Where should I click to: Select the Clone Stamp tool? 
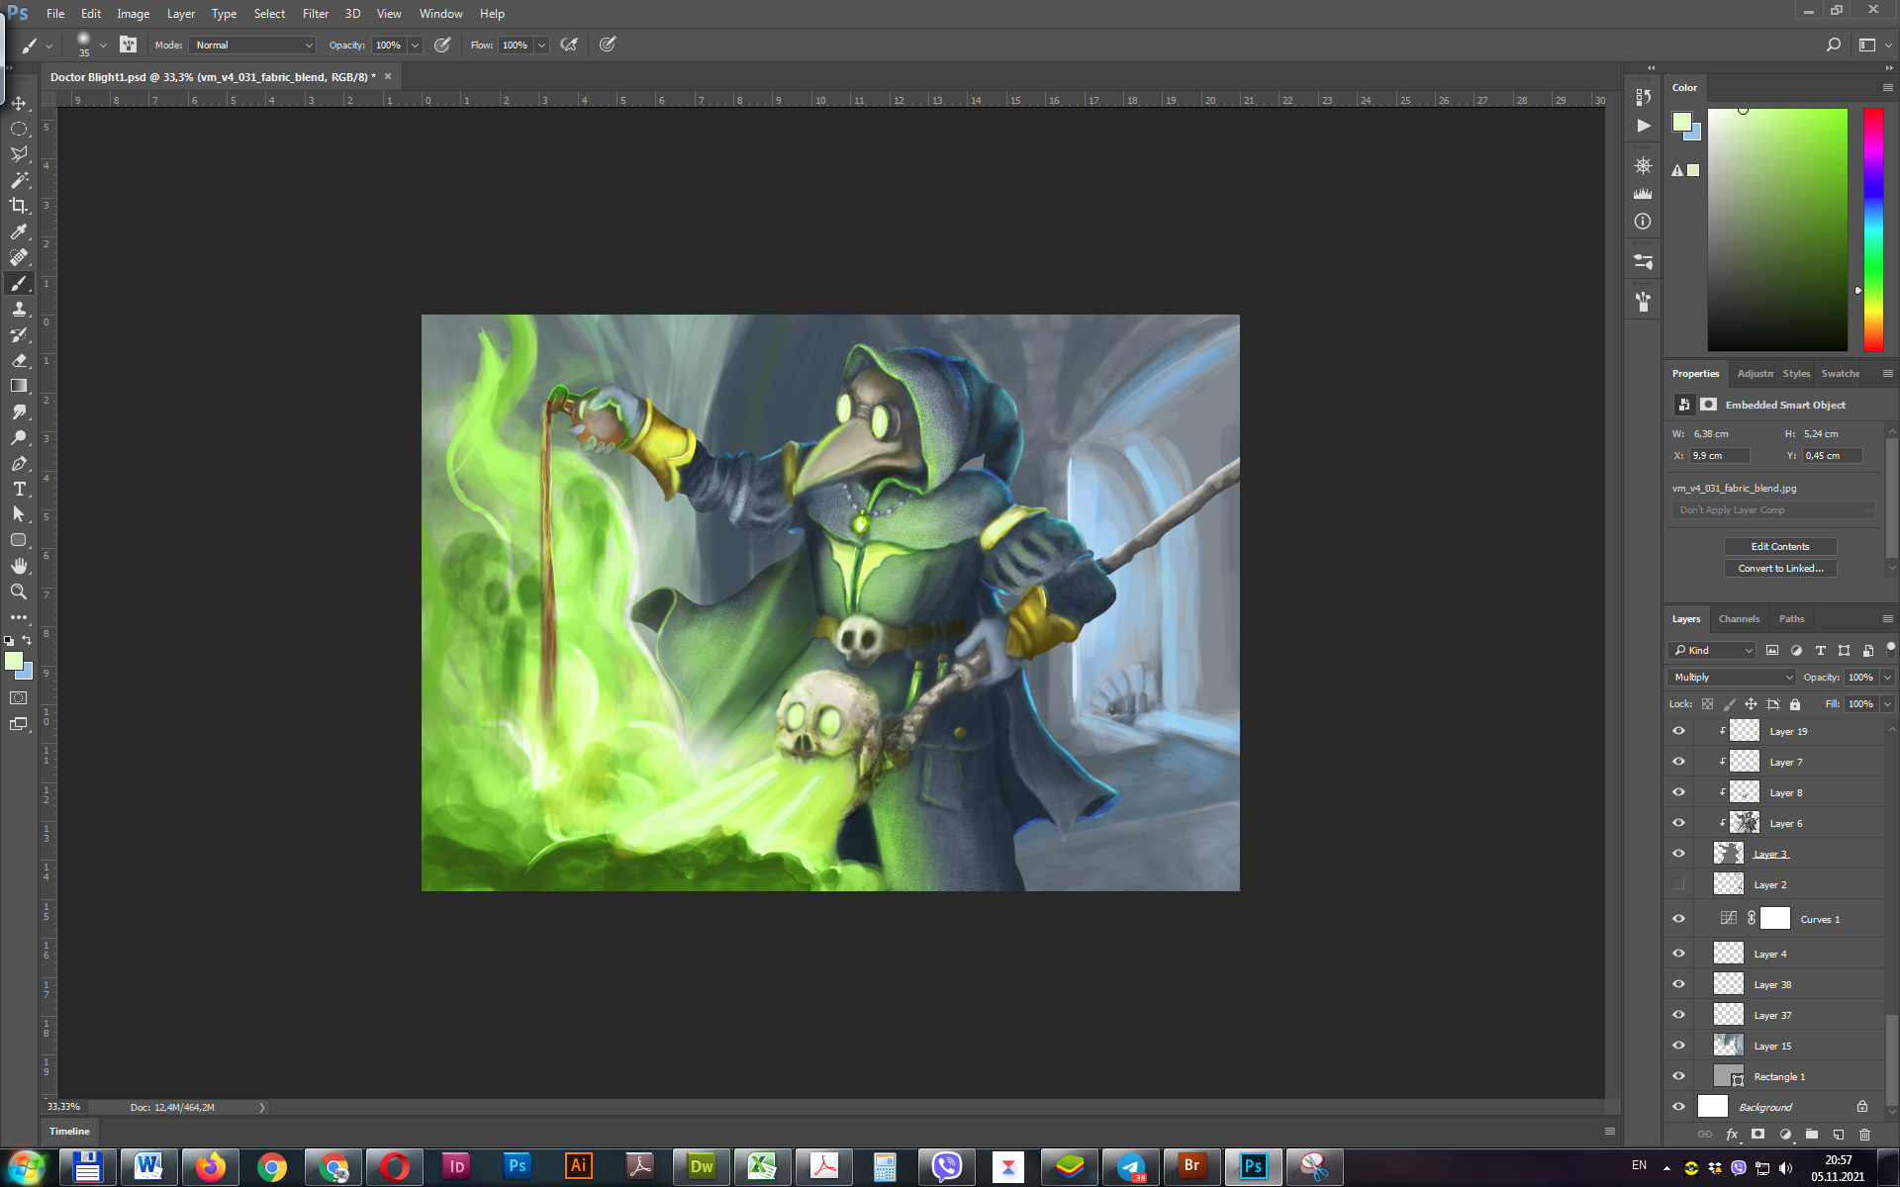[x=19, y=309]
